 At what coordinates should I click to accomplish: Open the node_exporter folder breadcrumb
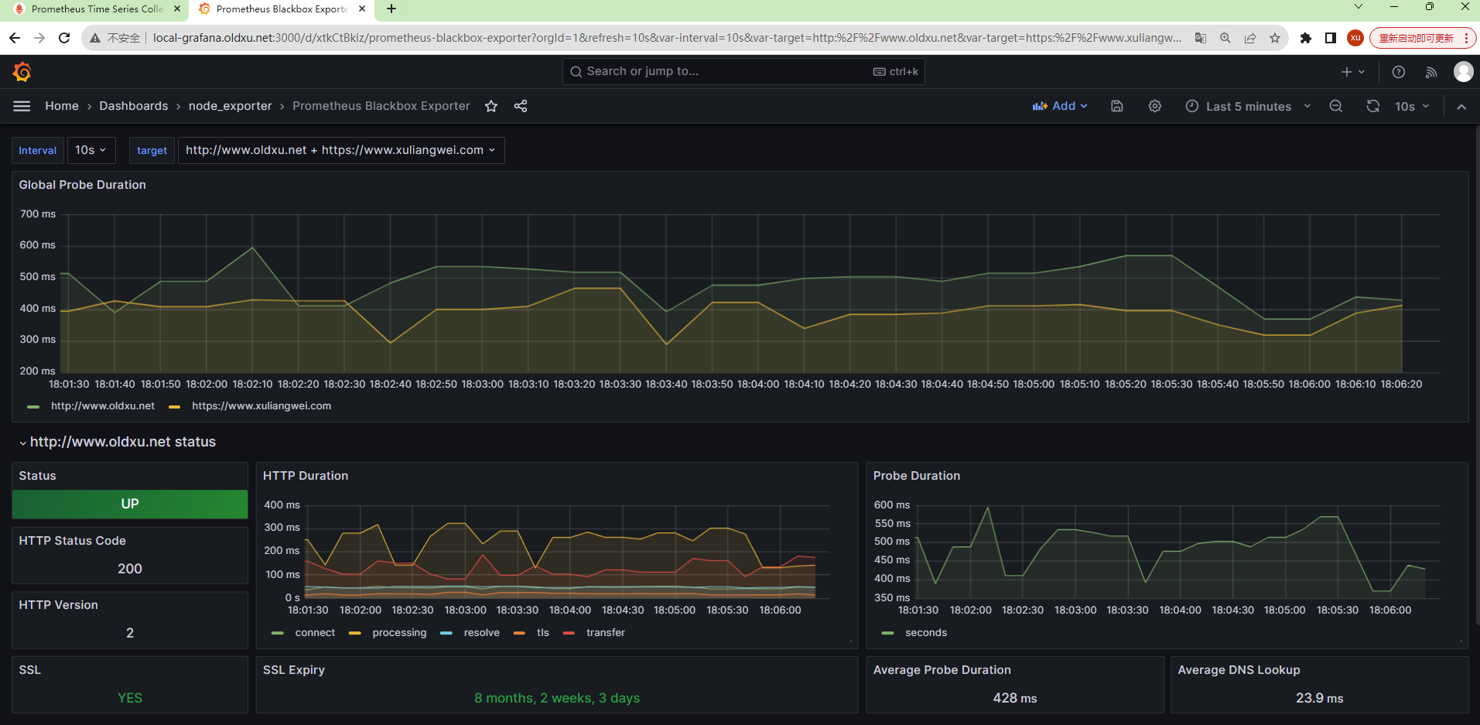(x=230, y=106)
